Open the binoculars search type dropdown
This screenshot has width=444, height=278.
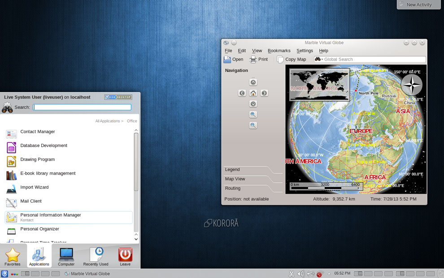319,59
